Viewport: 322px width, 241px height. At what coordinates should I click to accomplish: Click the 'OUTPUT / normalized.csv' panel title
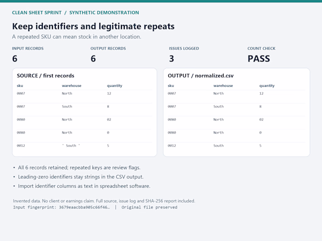(201, 76)
